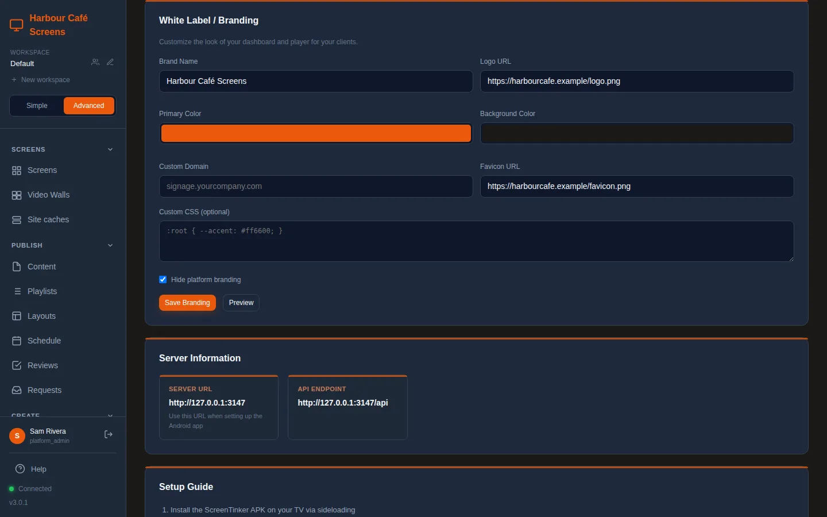Image resolution: width=827 pixels, height=517 pixels.
Task: Open the Screens page
Action: [63, 171]
